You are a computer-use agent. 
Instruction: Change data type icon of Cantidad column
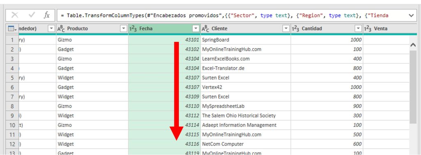296,28
